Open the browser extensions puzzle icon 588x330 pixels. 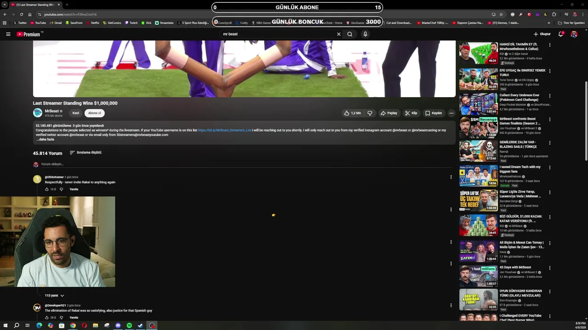coord(554,14)
